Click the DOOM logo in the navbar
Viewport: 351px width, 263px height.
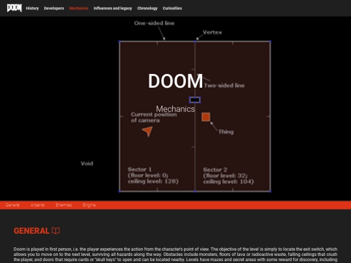14,8
